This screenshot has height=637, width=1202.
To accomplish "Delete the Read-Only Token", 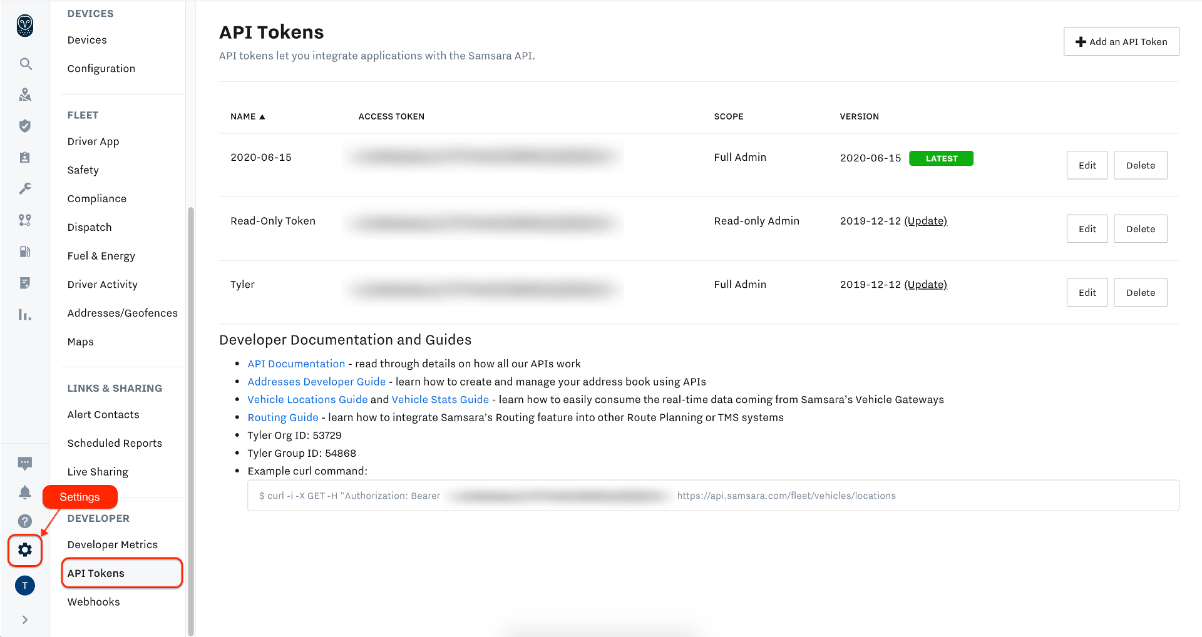I will [x=1141, y=229].
